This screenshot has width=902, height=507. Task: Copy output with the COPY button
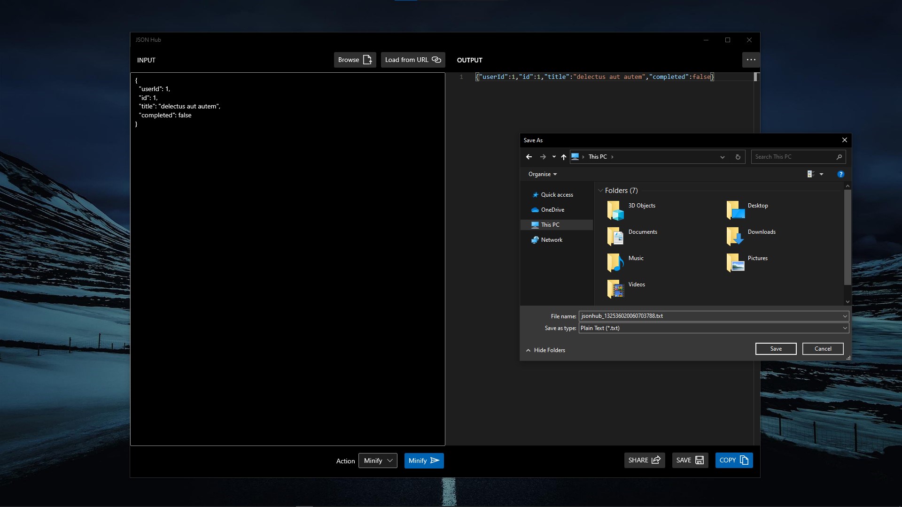tap(733, 460)
